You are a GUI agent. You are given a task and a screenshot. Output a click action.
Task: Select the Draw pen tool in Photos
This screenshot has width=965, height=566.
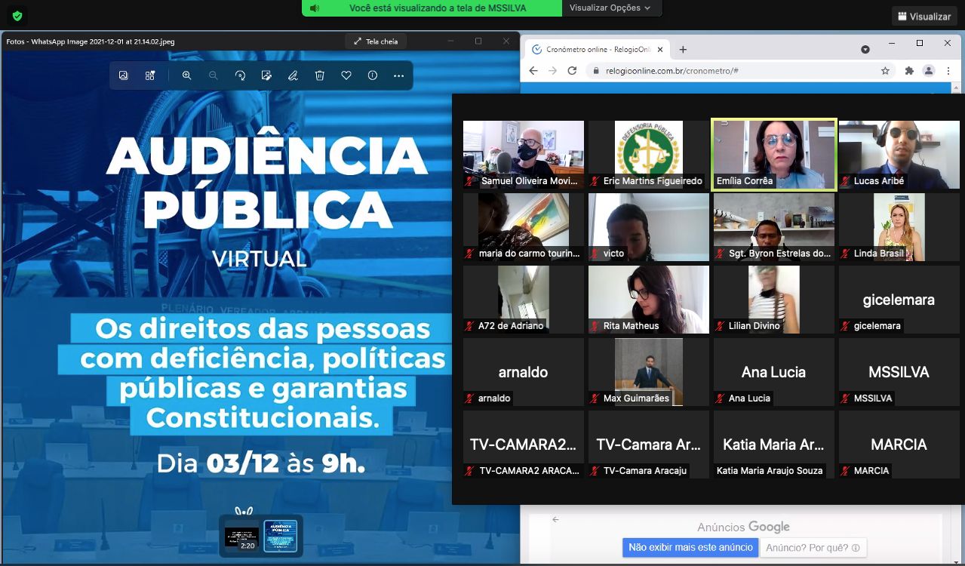[x=293, y=75]
